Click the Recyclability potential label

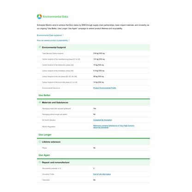click(x=52, y=168)
